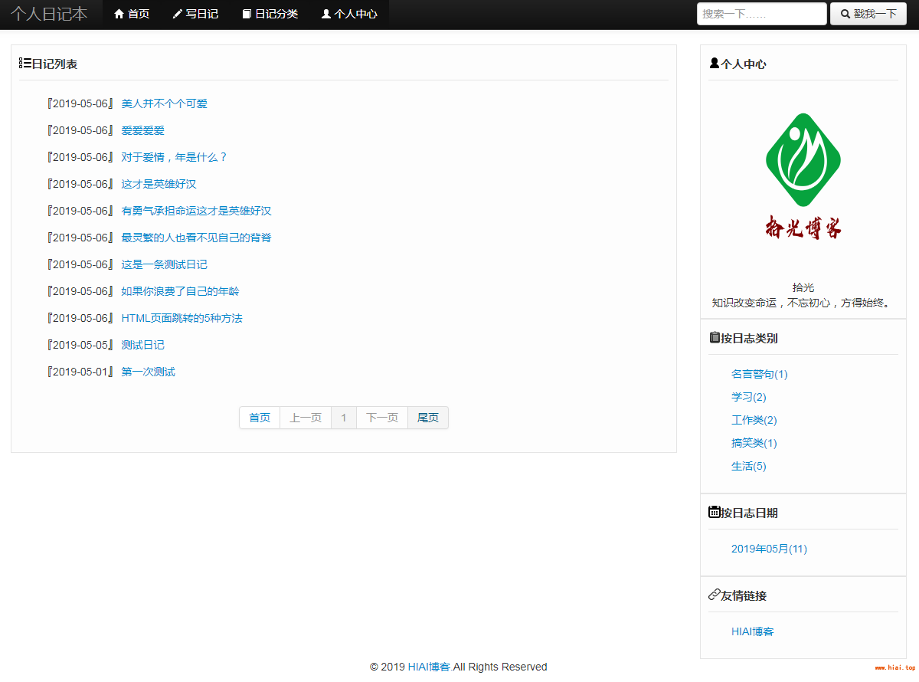Open diary 这才是英雄好汉

(159, 184)
